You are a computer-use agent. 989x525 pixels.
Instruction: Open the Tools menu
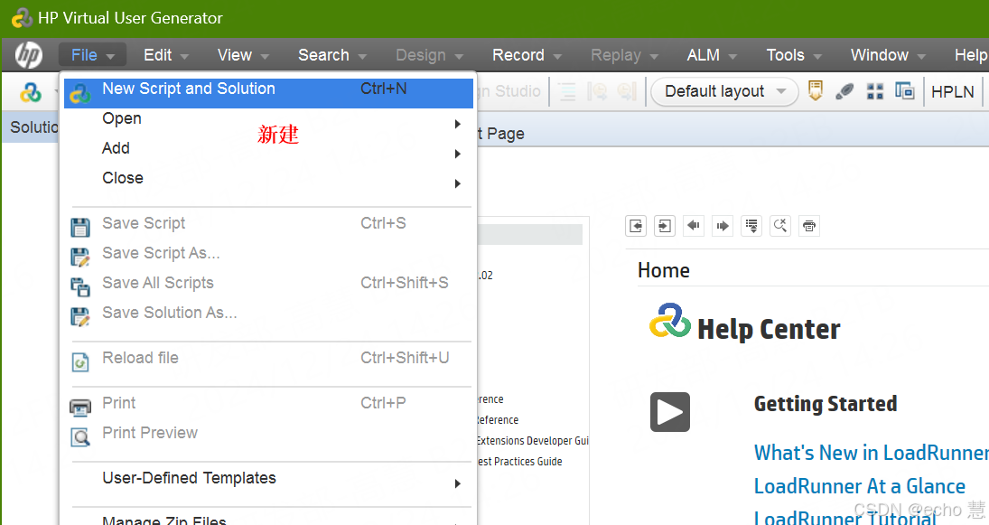tap(794, 55)
